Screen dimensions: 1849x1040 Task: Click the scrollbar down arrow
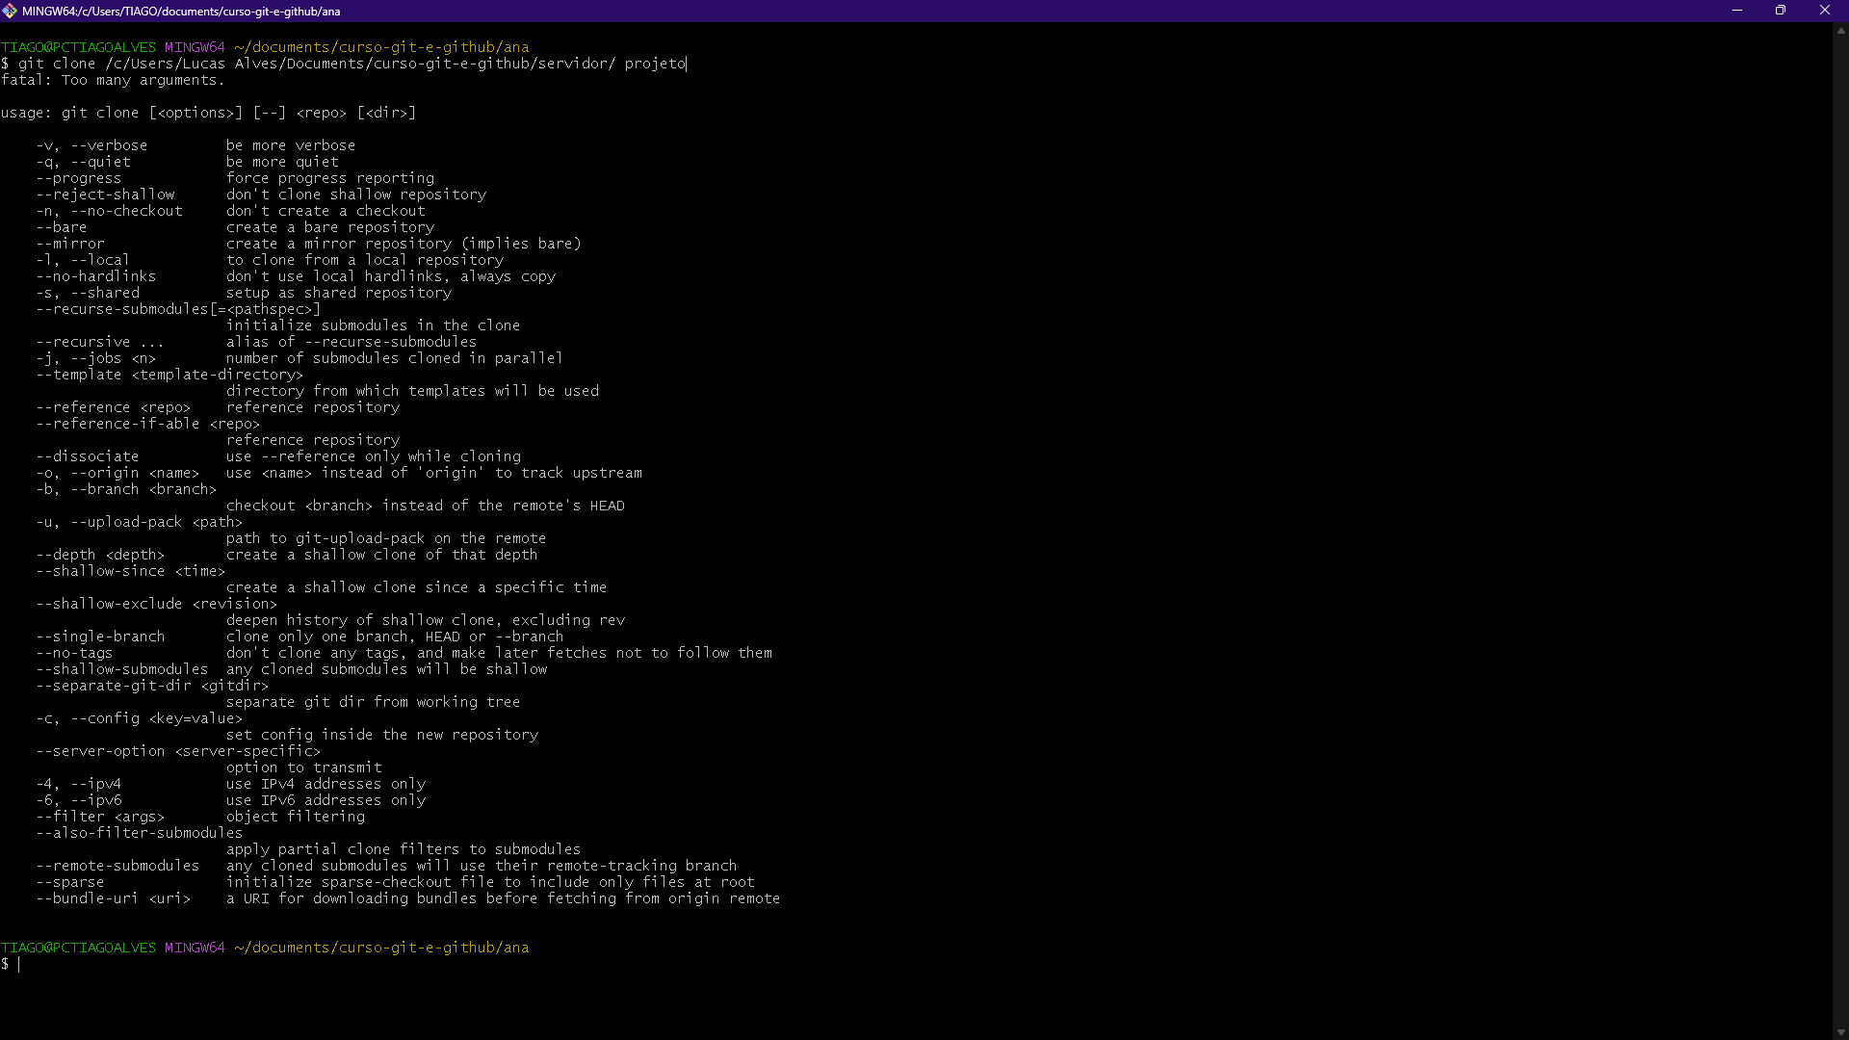pyautogui.click(x=1840, y=1031)
